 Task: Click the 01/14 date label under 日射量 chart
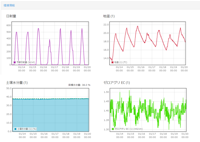(21, 67)
